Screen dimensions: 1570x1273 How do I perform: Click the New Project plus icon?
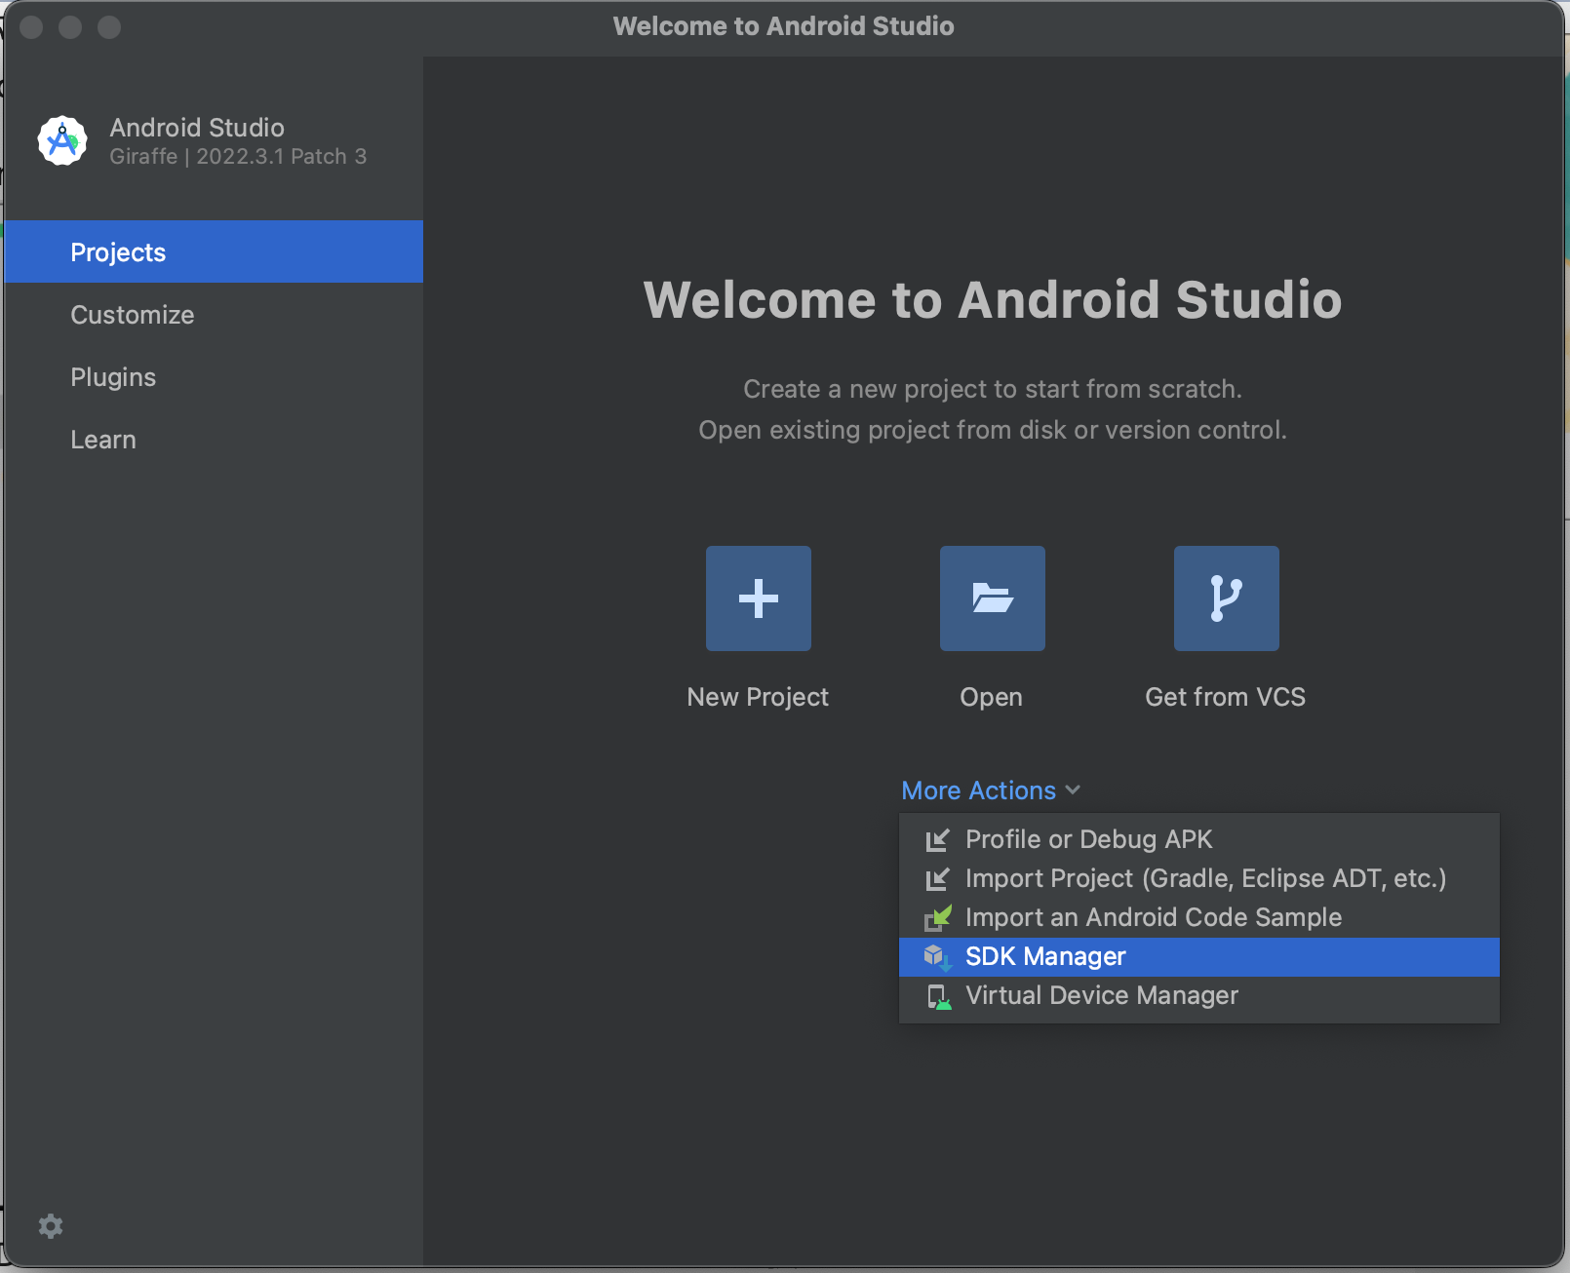[759, 598]
